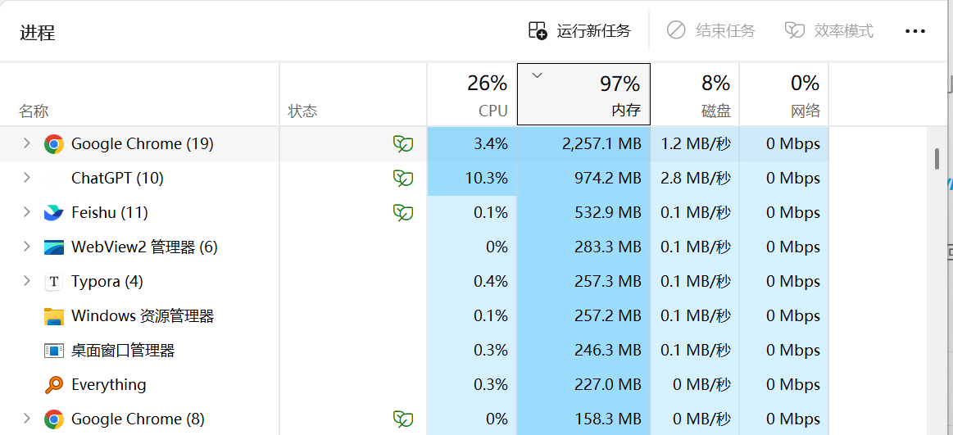The height and width of the screenshot is (435, 953).
Task: Click the 246.3 MB memory value
Action: pos(608,351)
